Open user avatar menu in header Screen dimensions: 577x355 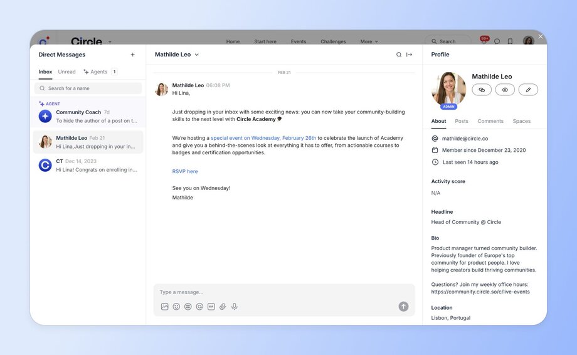coord(529,41)
